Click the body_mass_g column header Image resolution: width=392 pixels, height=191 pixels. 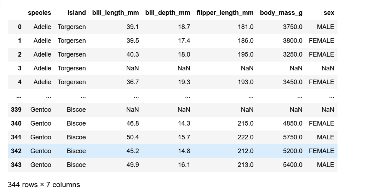pos(281,13)
